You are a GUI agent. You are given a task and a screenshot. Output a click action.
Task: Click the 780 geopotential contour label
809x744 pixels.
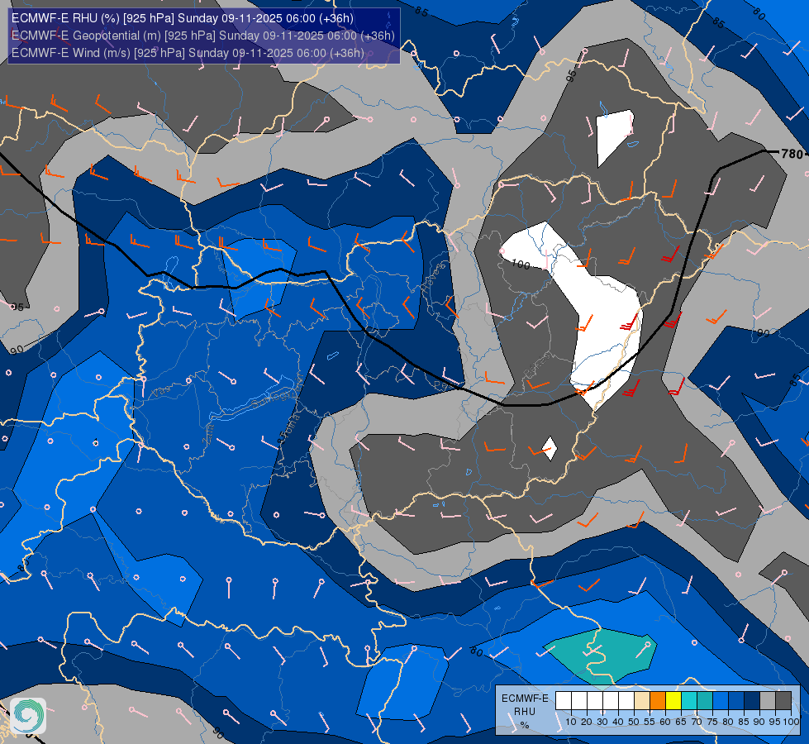click(792, 154)
